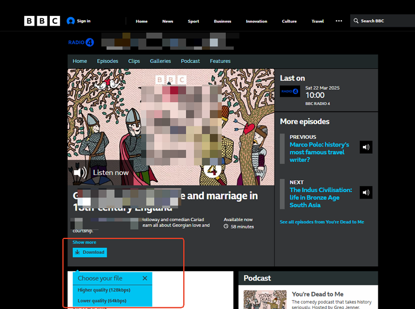415x309 pixels.
Task: Expand description with Show more
Action: [x=84, y=242]
